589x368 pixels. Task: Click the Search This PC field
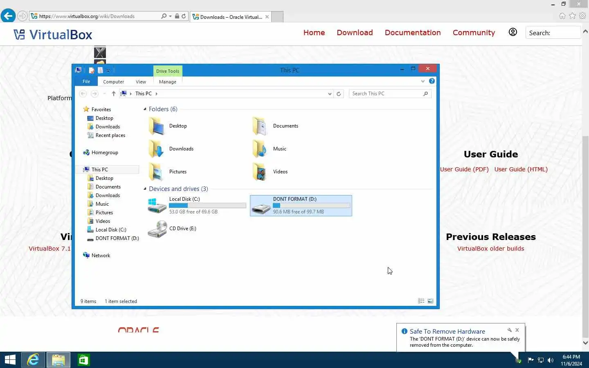tap(390, 94)
